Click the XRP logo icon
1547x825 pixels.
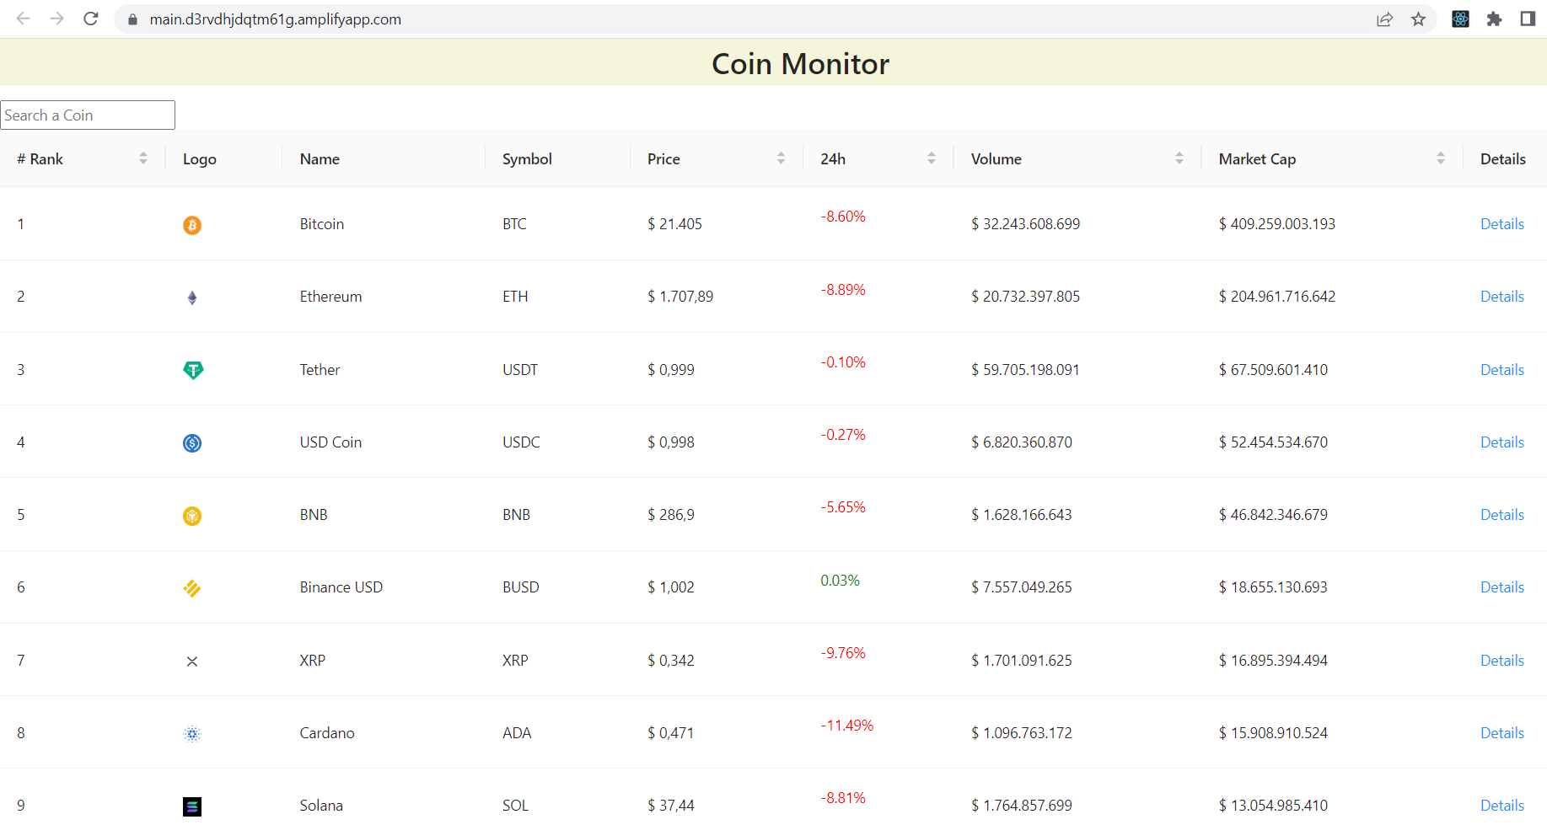191,661
